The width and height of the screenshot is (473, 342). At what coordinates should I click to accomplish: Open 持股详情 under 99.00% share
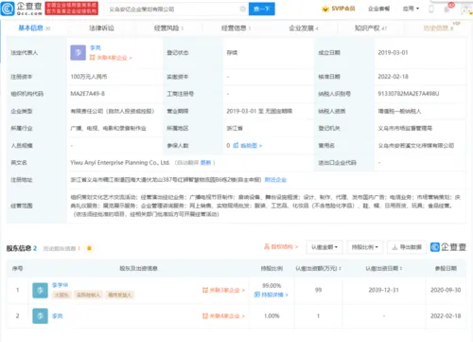[272, 295]
